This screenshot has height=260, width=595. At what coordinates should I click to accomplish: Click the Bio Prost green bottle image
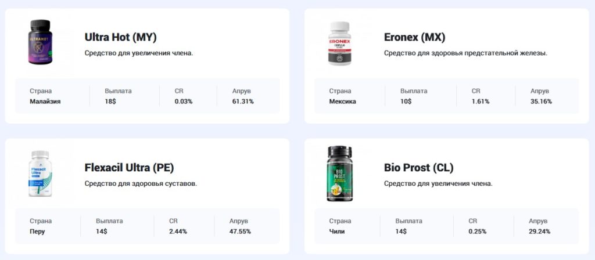click(339, 174)
